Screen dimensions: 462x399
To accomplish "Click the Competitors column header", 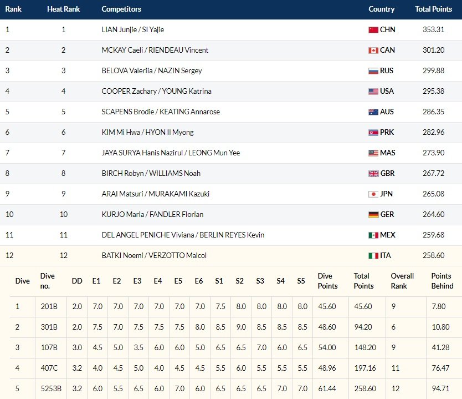I will coord(121,9).
